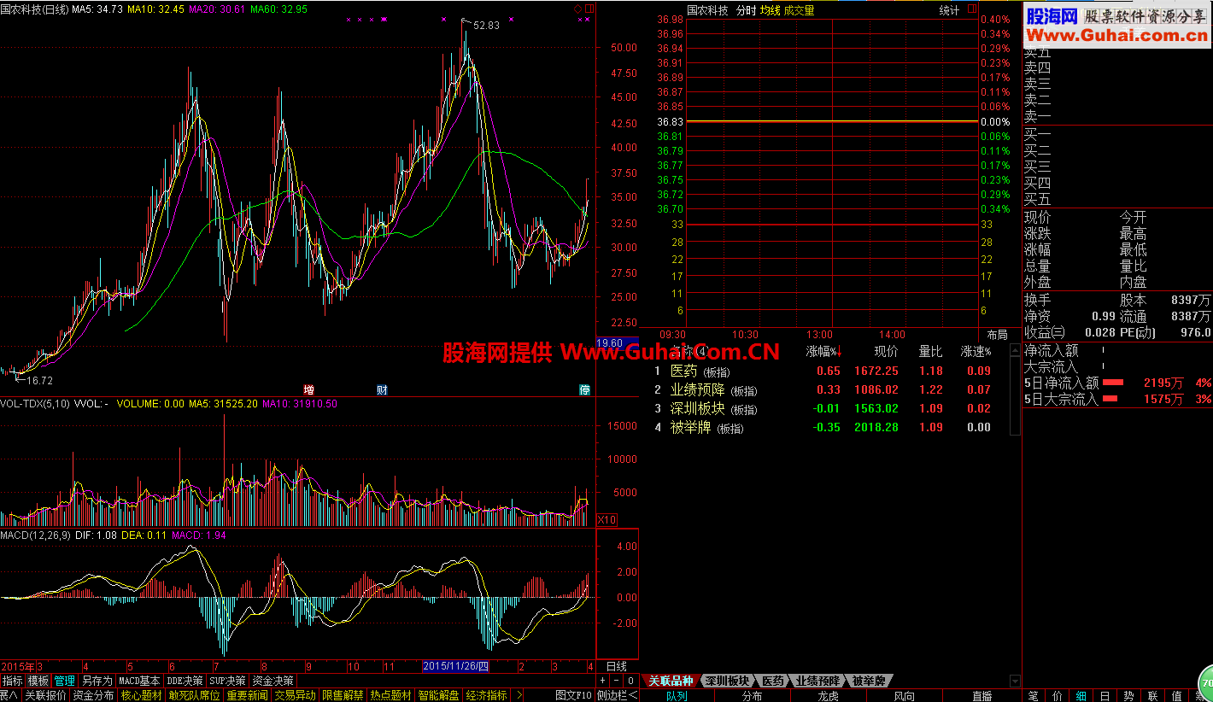Open the 分布 bottom tab
1213x702 pixels.
pos(752,696)
